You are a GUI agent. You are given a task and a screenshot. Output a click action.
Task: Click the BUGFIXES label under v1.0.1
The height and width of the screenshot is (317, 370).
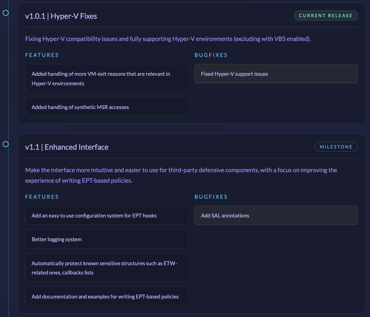point(211,55)
